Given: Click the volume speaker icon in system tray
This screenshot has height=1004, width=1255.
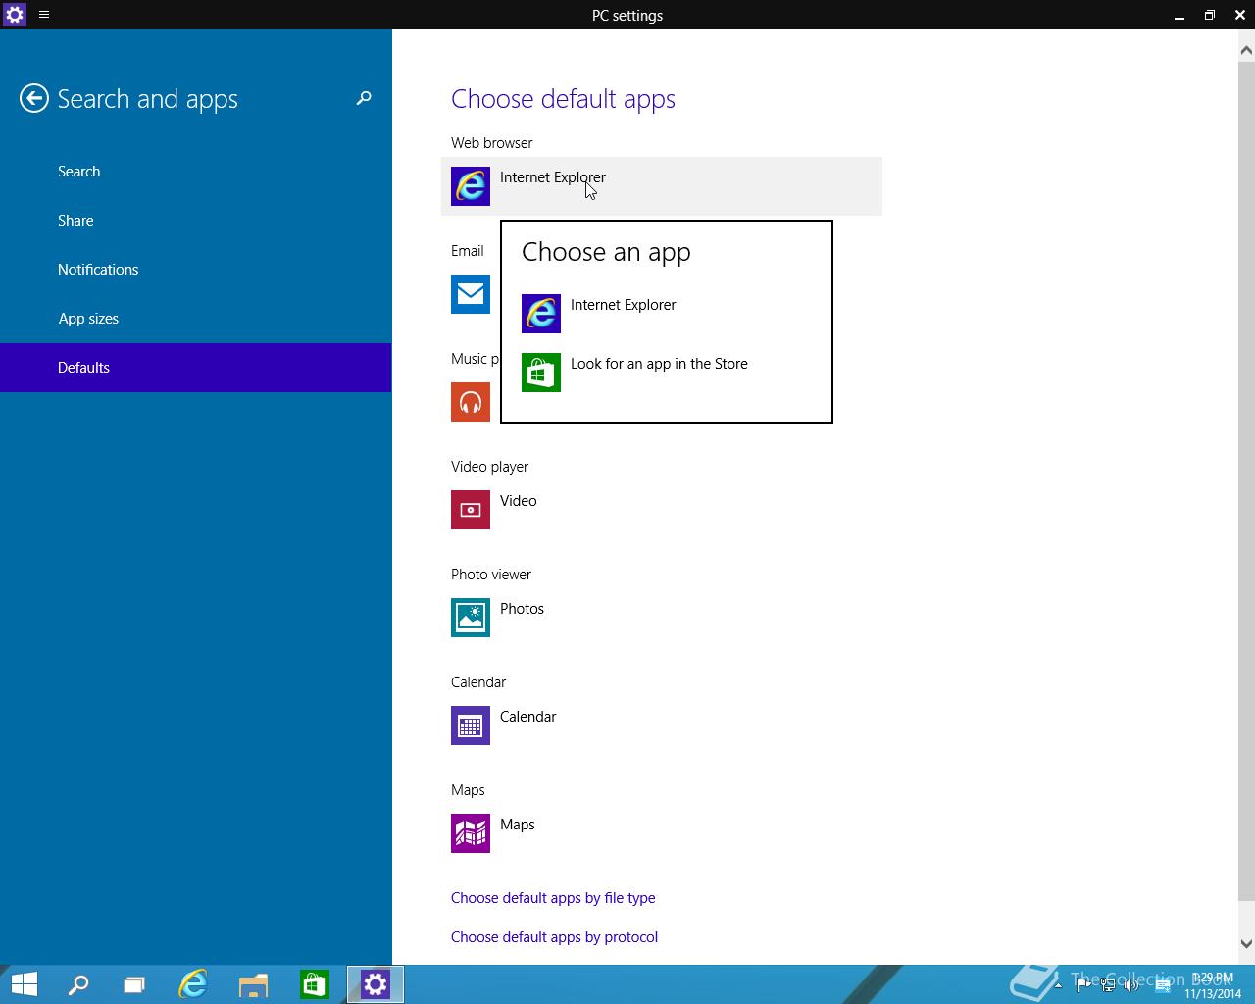Looking at the screenshot, I should coord(1130,985).
